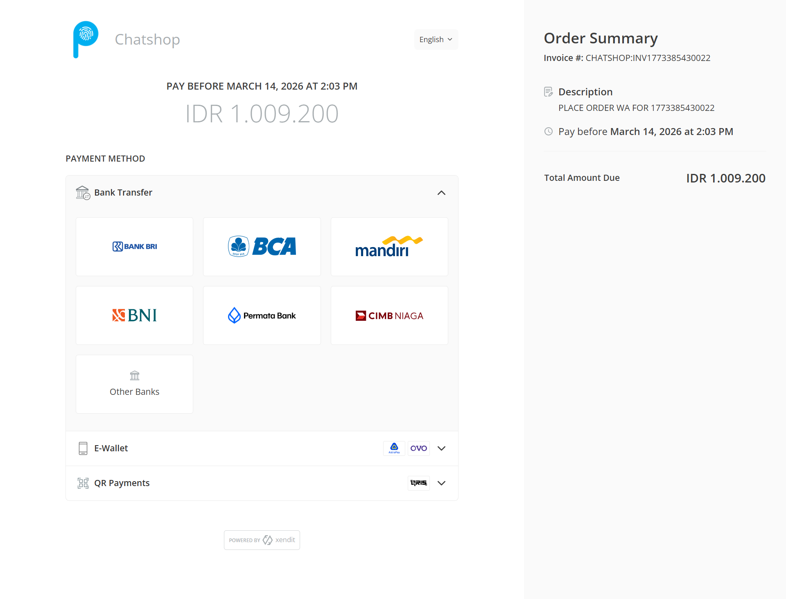Screen dimensions: 786x599
Task: Click the Bank Transfer header label
Action: (123, 193)
